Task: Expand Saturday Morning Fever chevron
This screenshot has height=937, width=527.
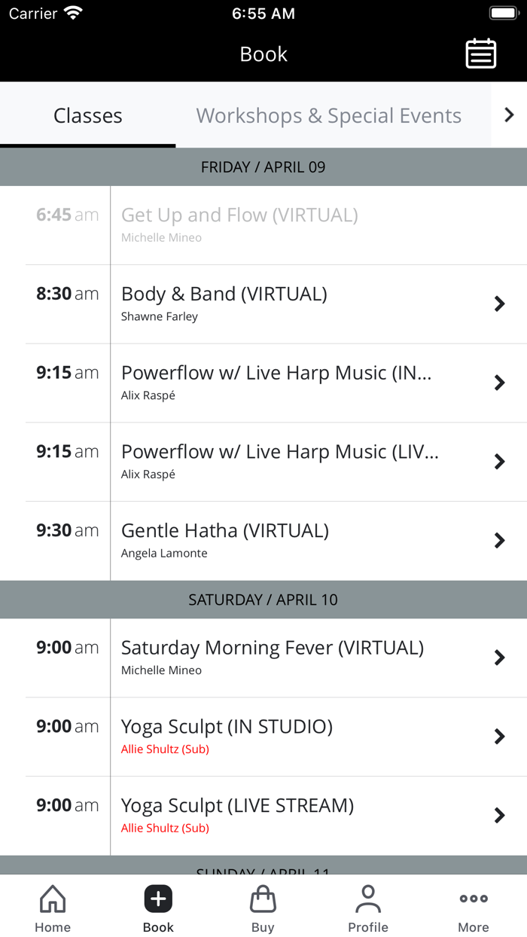Action: 499,658
